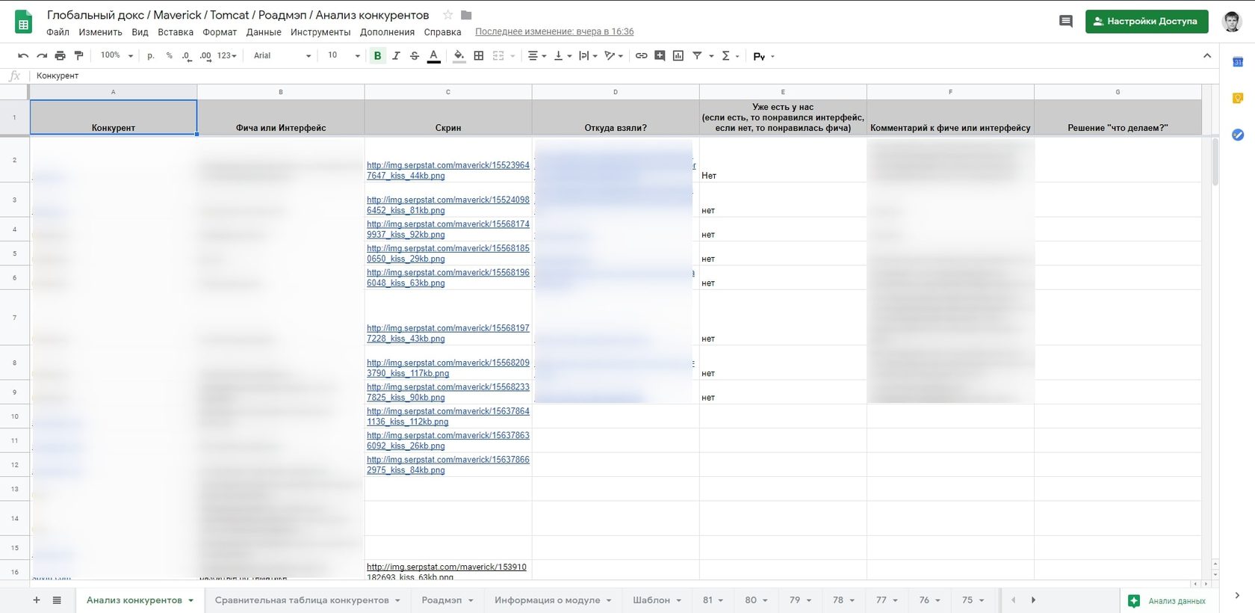1255x613 pixels.
Task: Toggle italic formatting button
Action: [x=396, y=55]
